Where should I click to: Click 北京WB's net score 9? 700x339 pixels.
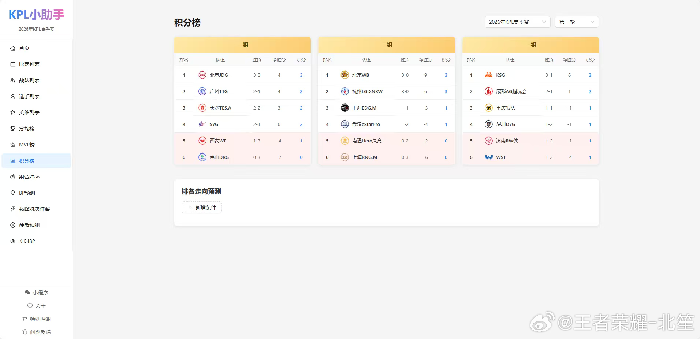[425, 75]
